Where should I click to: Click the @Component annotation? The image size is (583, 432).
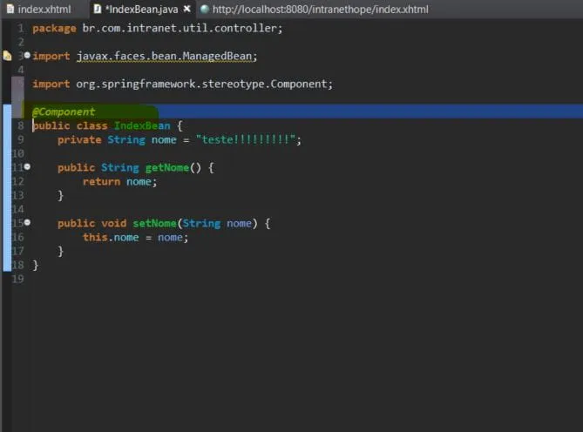[x=64, y=111]
